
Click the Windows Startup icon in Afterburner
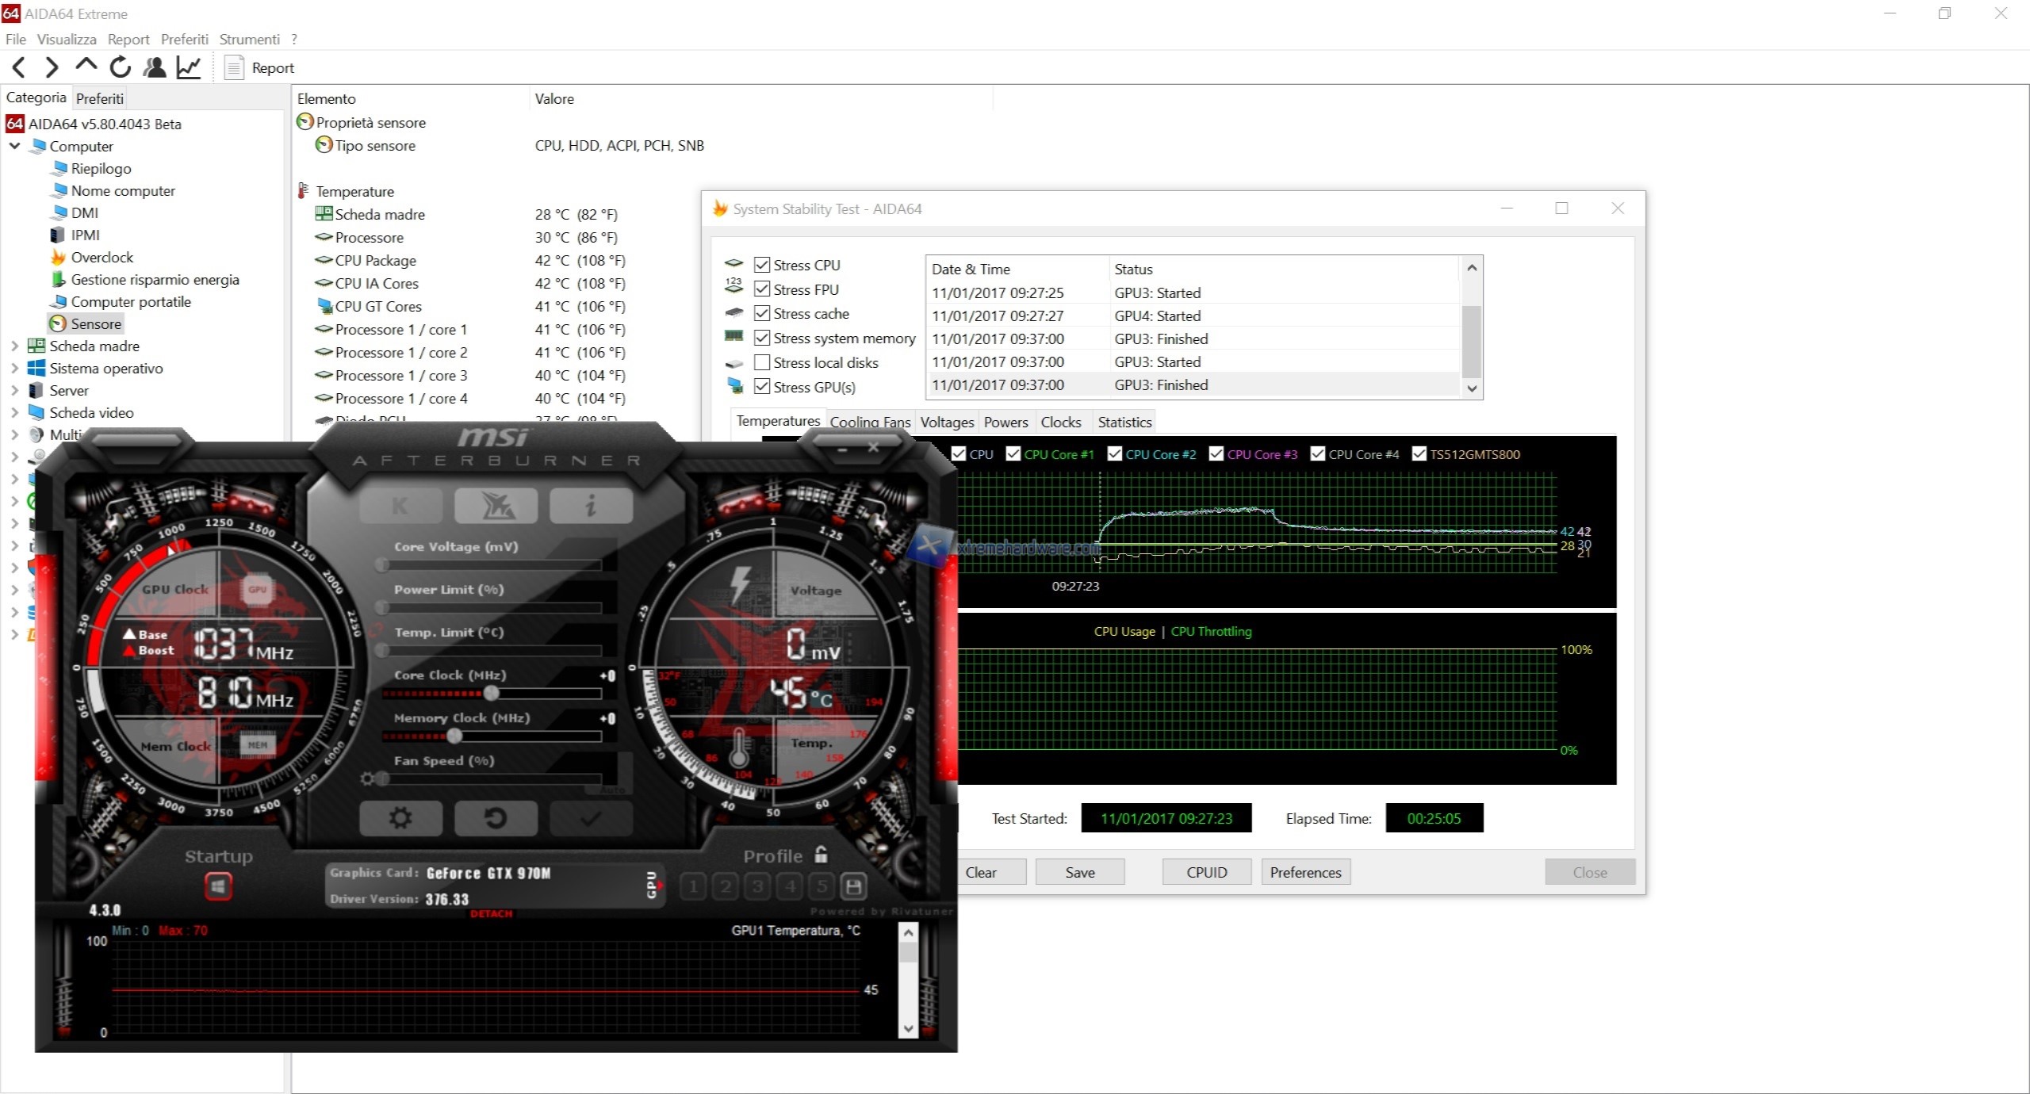pyautogui.click(x=218, y=886)
